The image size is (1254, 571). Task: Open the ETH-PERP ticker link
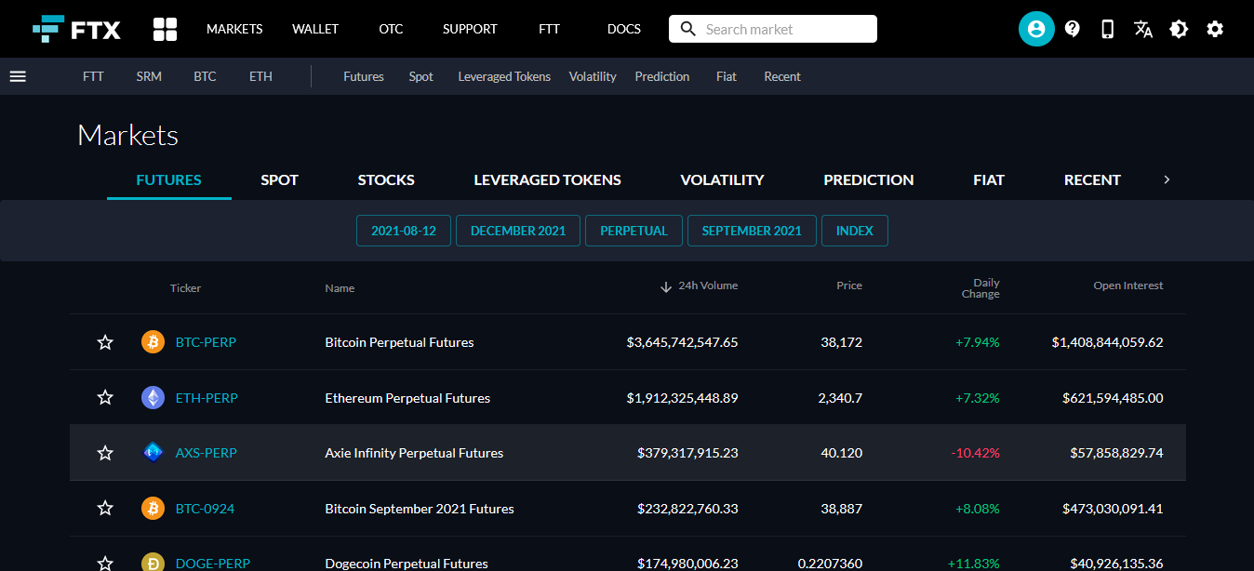click(x=207, y=398)
